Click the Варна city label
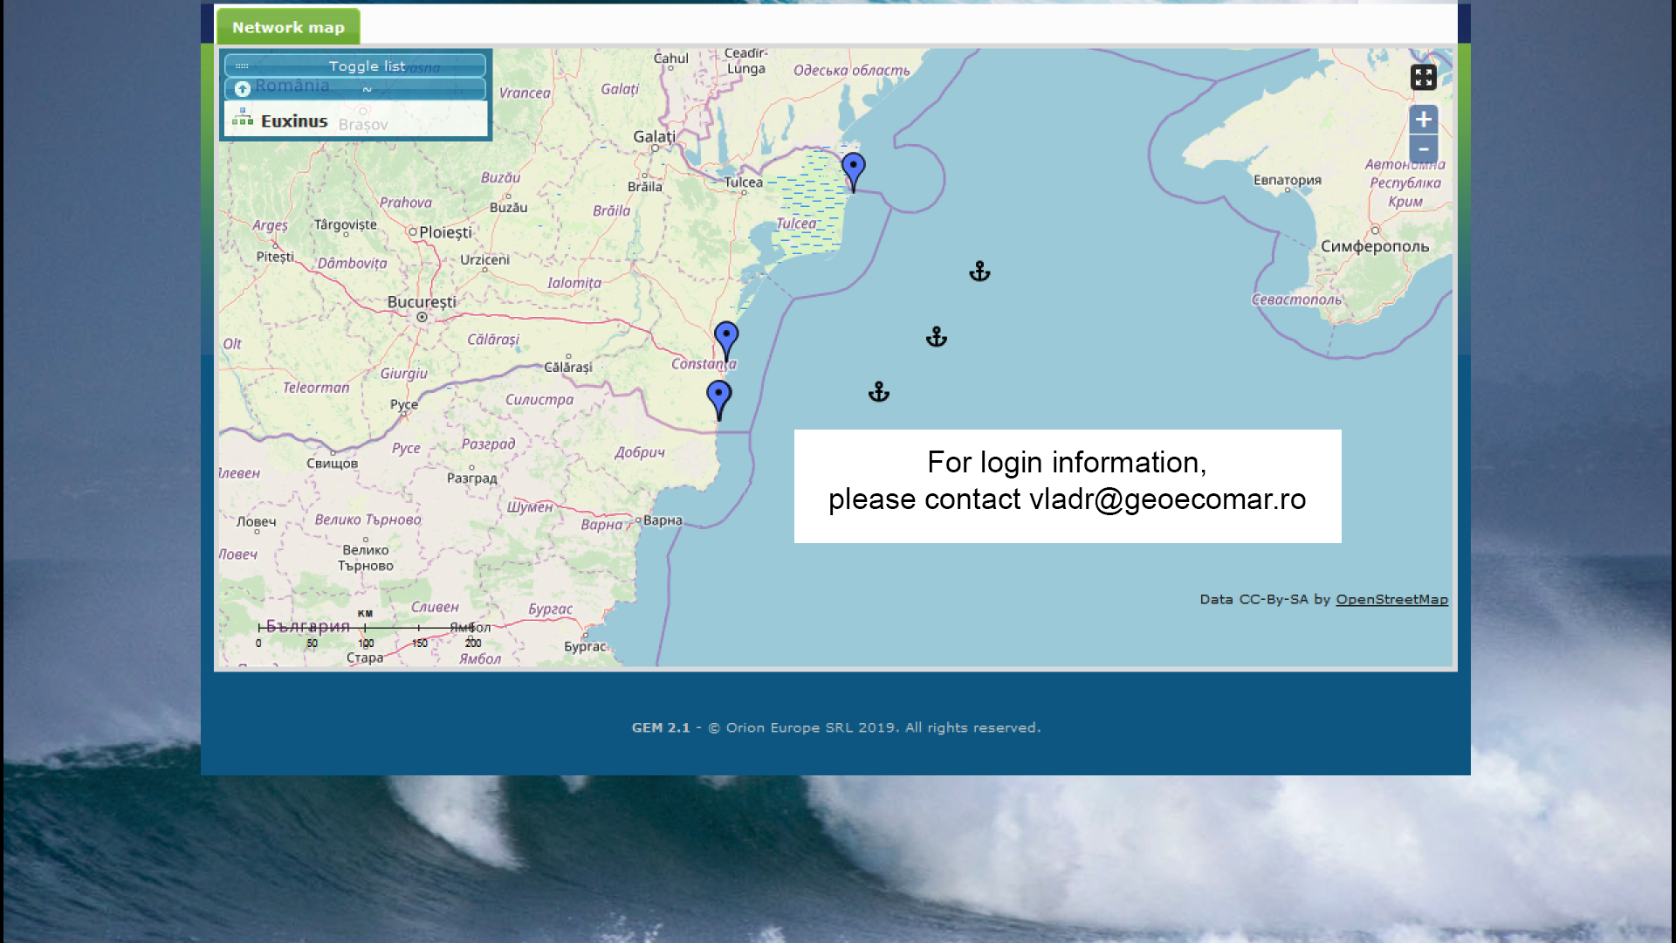 tap(663, 520)
